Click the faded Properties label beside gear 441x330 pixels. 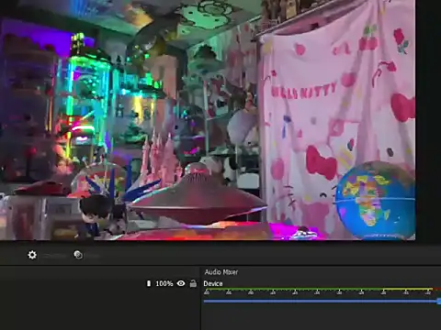54,256
